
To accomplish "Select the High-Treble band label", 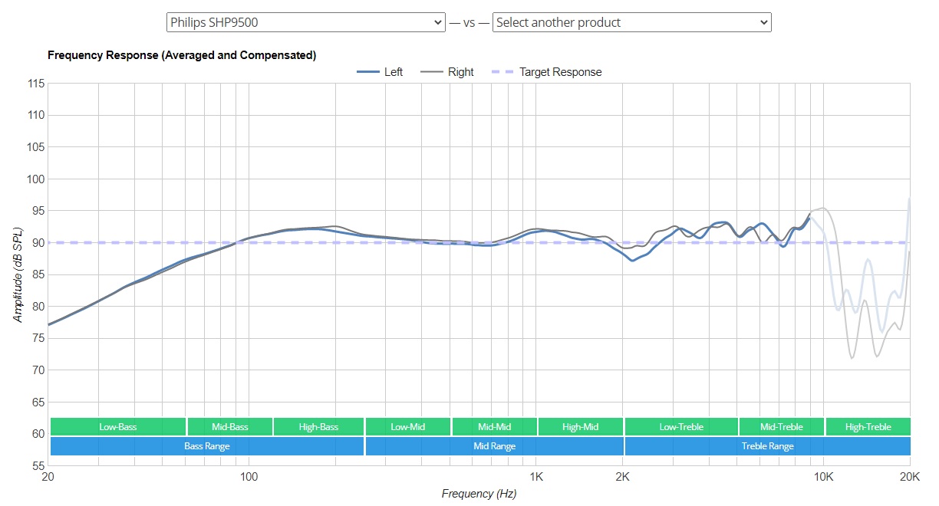I will coord(868,427).
